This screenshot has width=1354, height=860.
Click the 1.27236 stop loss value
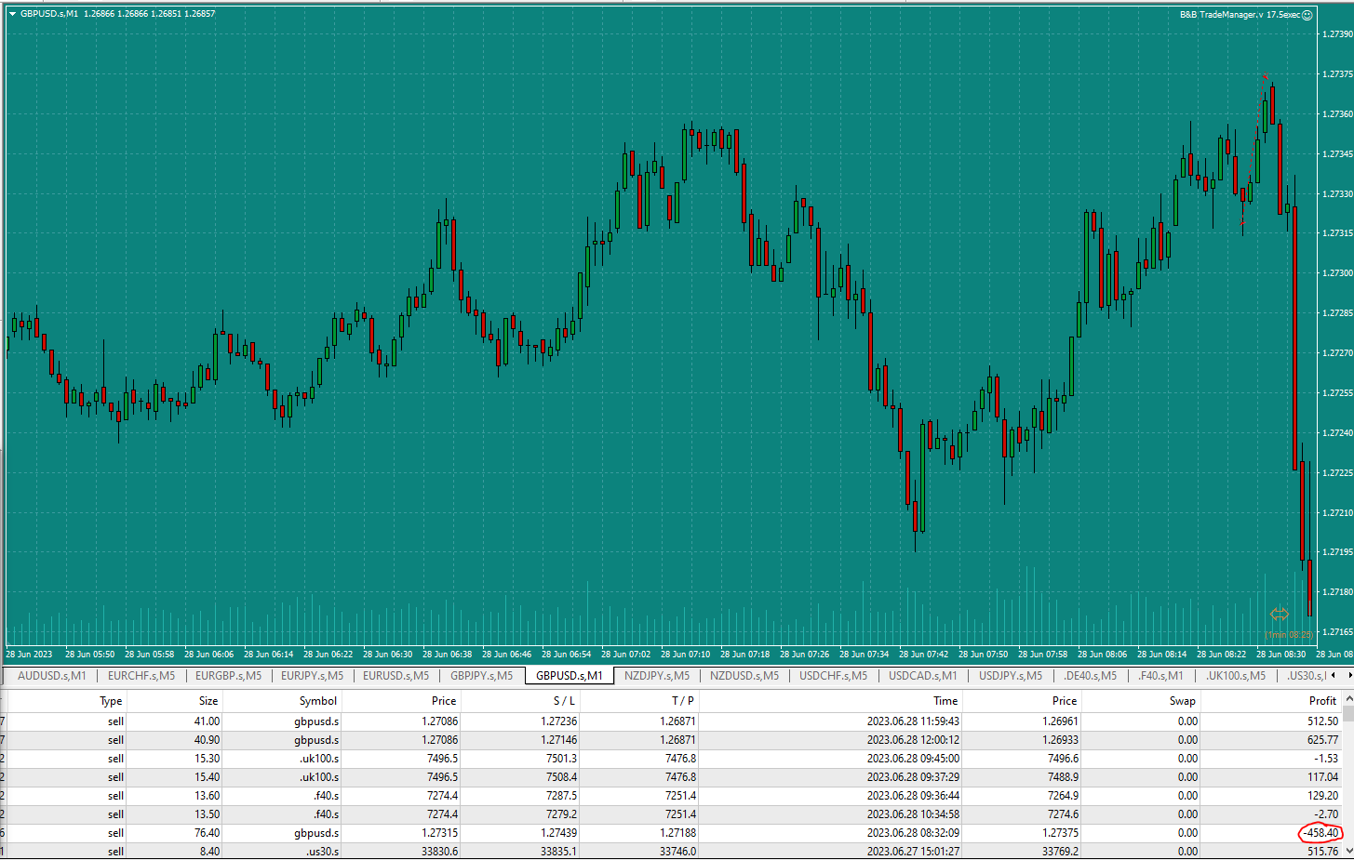[x=558, y=721]
